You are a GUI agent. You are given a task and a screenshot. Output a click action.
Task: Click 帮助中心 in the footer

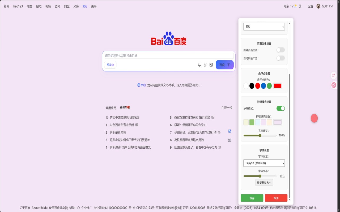tap(75, 208)
